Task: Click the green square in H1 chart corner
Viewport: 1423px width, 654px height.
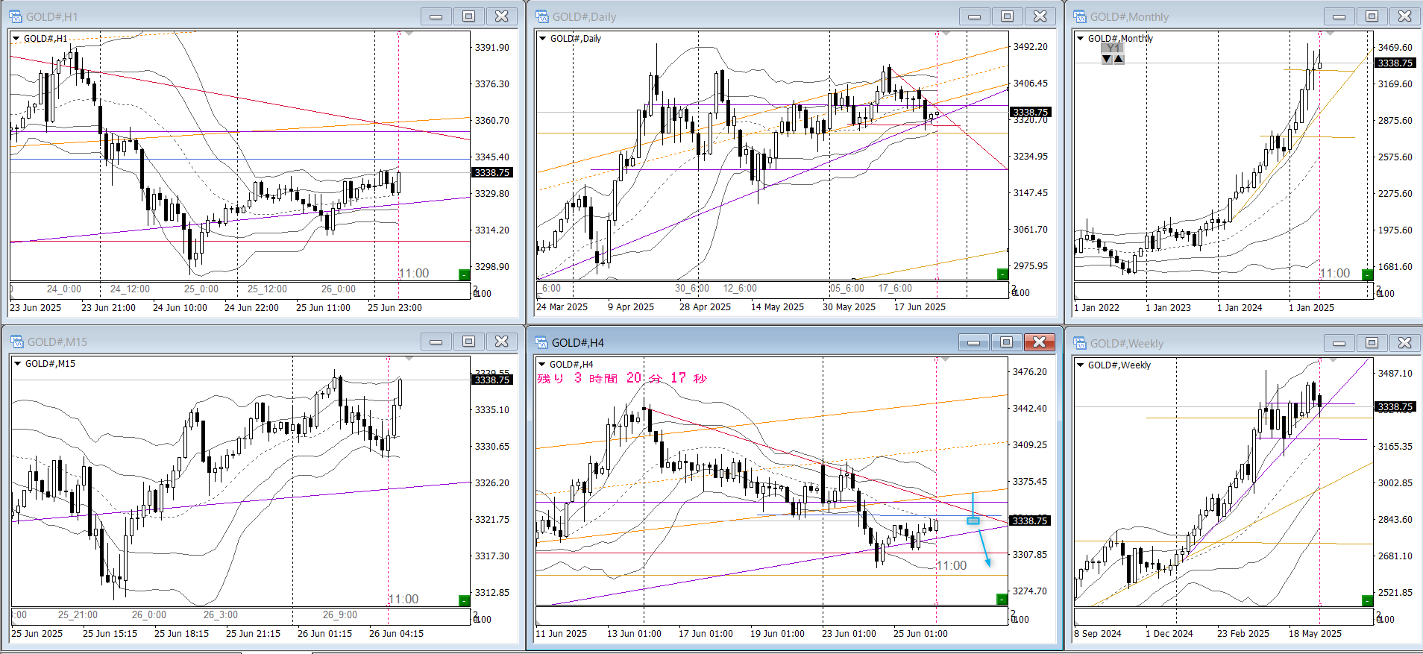Action: pos(464,274)
